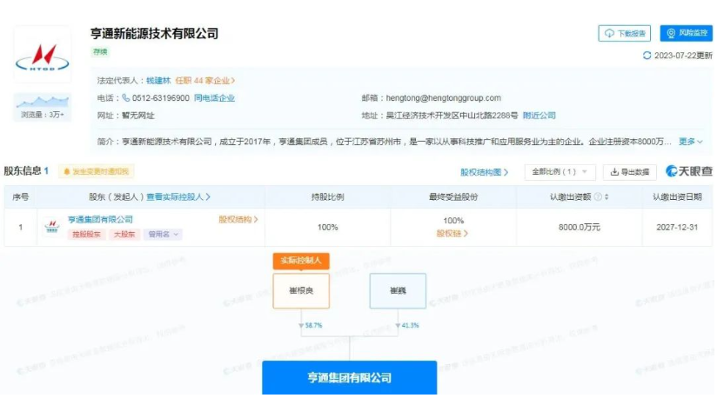Open 附近公司 nearby companies link

[x=539, y=115]
